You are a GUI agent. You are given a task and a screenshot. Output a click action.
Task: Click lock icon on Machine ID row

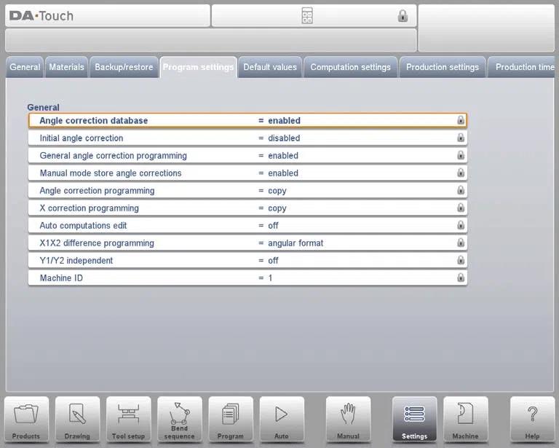coord(461,278)
